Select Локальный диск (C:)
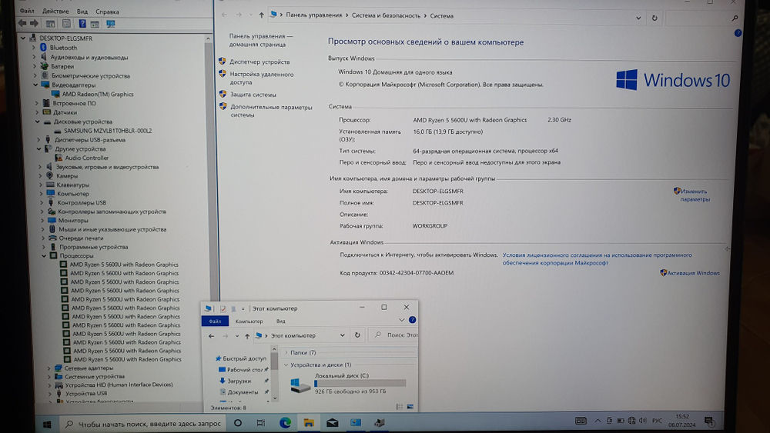The width and height of the screenshot is (770, 433). coord(348,384)
